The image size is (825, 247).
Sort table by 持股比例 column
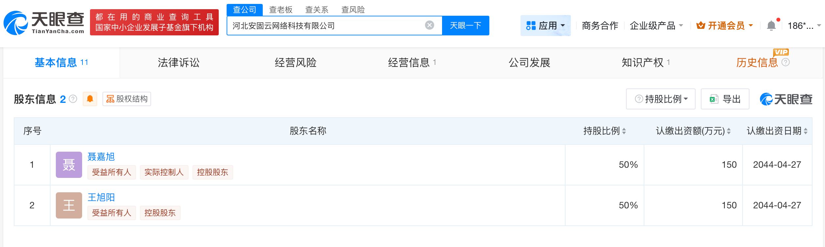point(624,131)
